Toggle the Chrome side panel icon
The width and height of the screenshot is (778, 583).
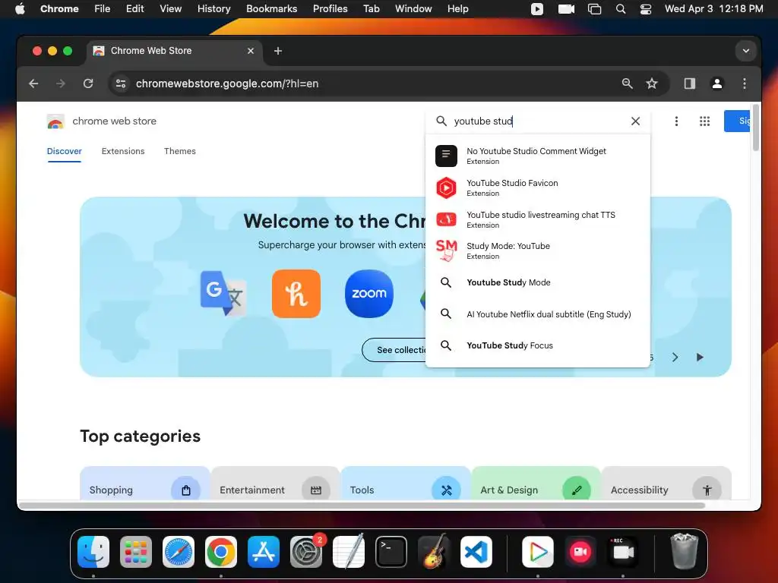[x=690, y=84]
